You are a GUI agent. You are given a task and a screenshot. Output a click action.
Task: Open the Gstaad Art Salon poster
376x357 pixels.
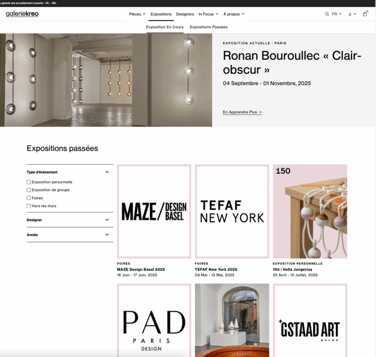(310, 320)
